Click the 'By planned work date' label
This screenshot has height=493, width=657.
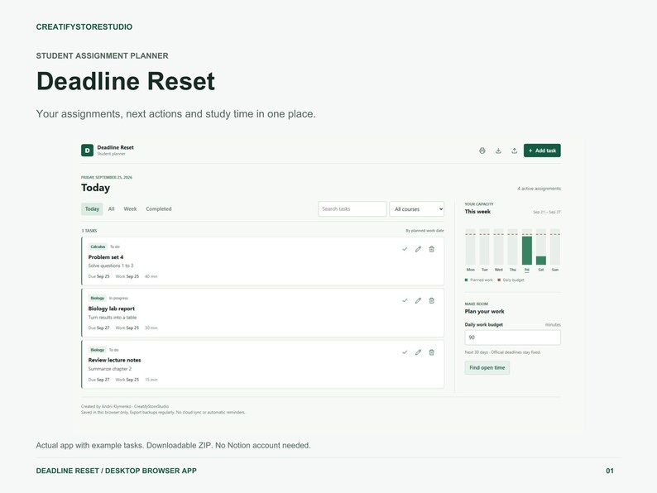coord(424,231)
